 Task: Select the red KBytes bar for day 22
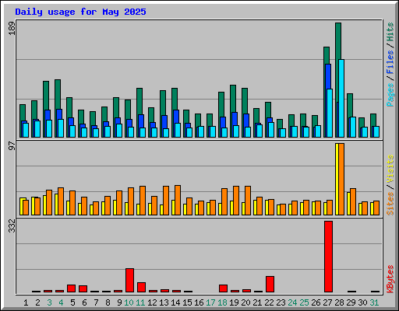point(270,285)
